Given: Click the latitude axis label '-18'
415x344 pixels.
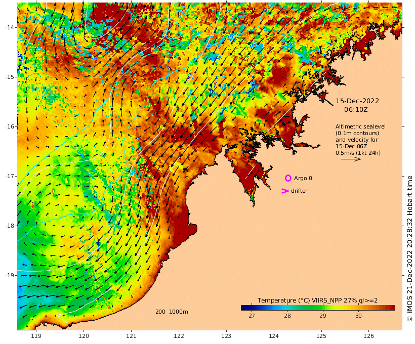Looking at the screenshot, I should pyautogui.click(x=10, y=226).
